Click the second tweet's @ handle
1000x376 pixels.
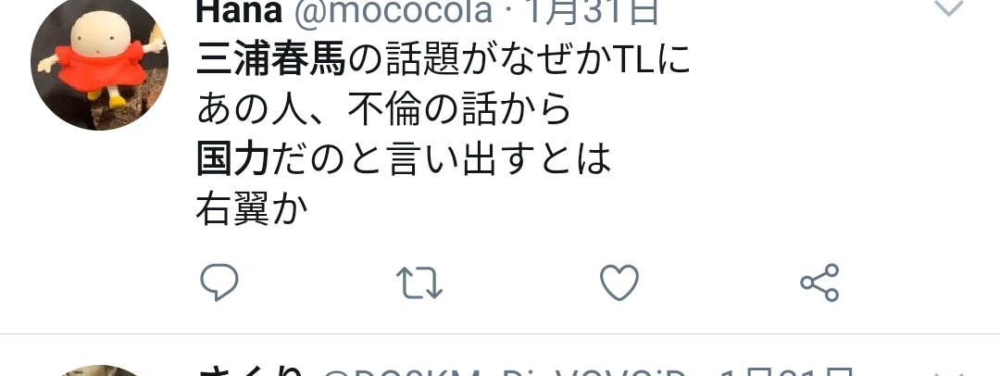pyautogui.click(x=506, y=371)
